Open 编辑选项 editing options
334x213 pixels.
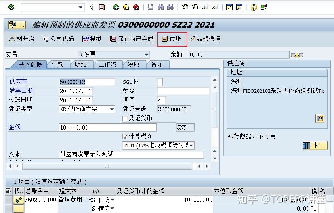tap(205, 39)
